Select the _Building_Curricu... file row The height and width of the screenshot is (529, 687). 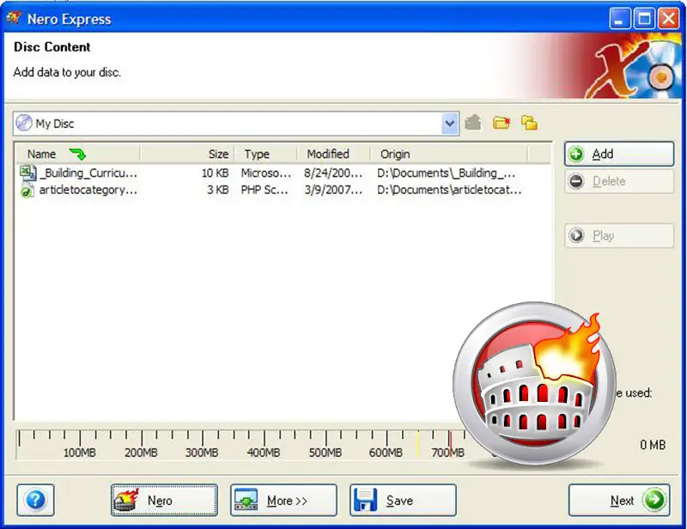tap(283, 173)
